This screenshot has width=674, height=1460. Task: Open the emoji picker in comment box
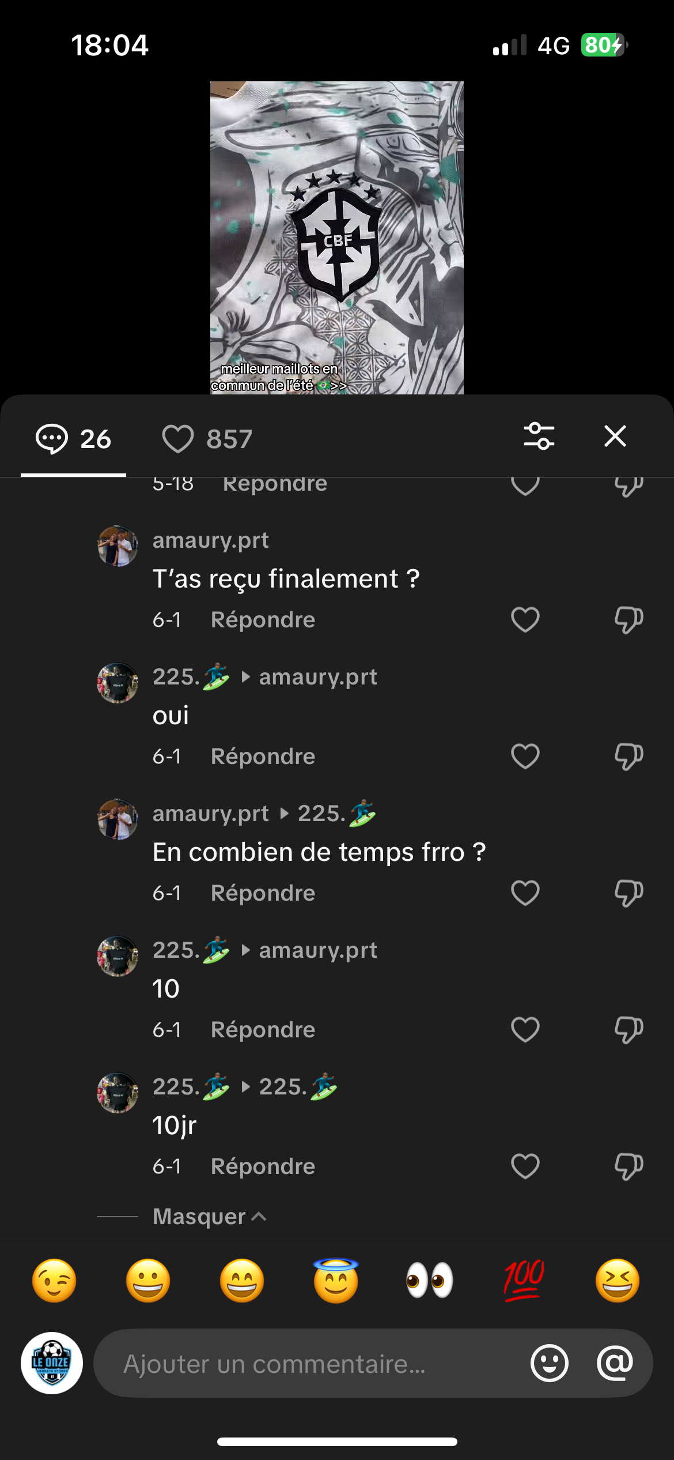tap(549, 1363)
